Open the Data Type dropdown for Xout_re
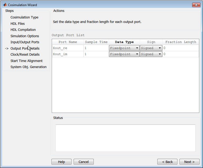 click(x=124, y=48)
